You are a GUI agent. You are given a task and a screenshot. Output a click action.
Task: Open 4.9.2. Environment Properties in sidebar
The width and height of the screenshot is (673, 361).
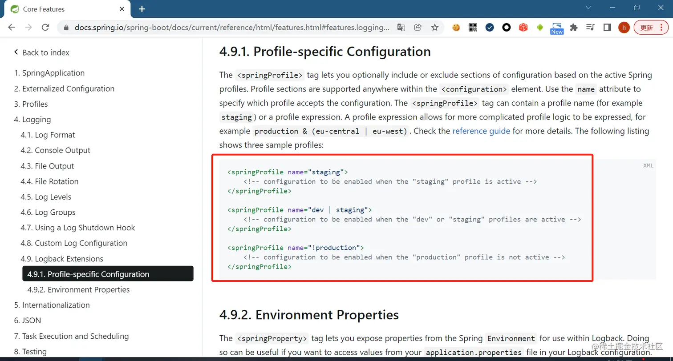(x=78, y=289)
